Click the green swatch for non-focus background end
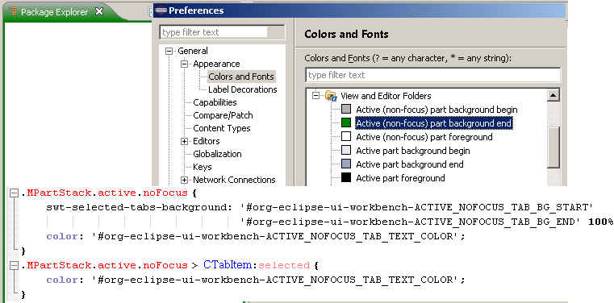614x303 pixels. tap(346, 123)
